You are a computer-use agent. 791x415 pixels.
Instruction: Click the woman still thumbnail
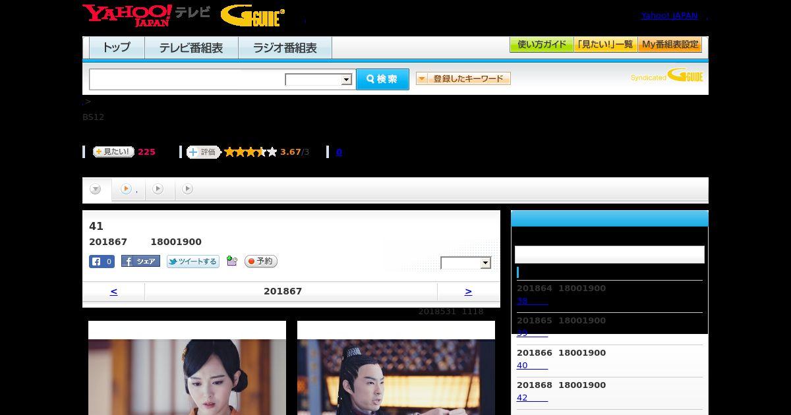tap(187, 377)
